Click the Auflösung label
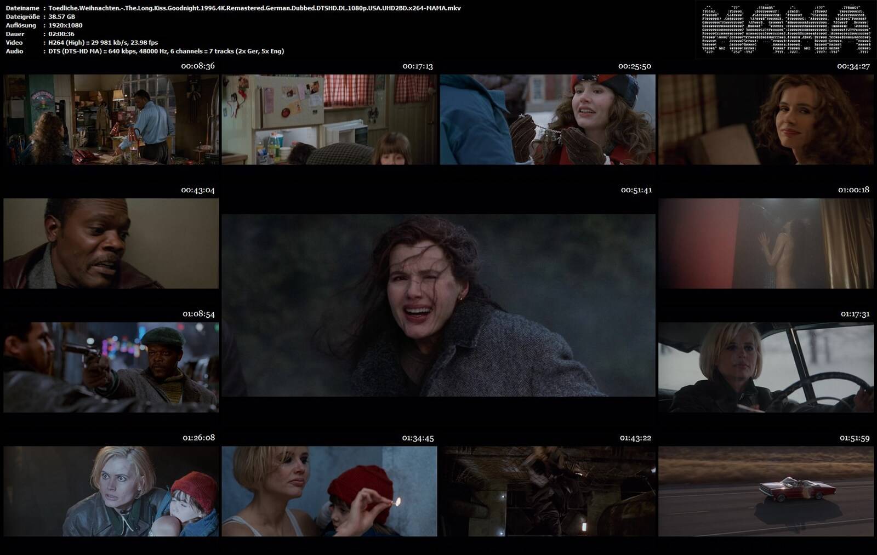Screen dimensions: 877x555 point(21,25)
